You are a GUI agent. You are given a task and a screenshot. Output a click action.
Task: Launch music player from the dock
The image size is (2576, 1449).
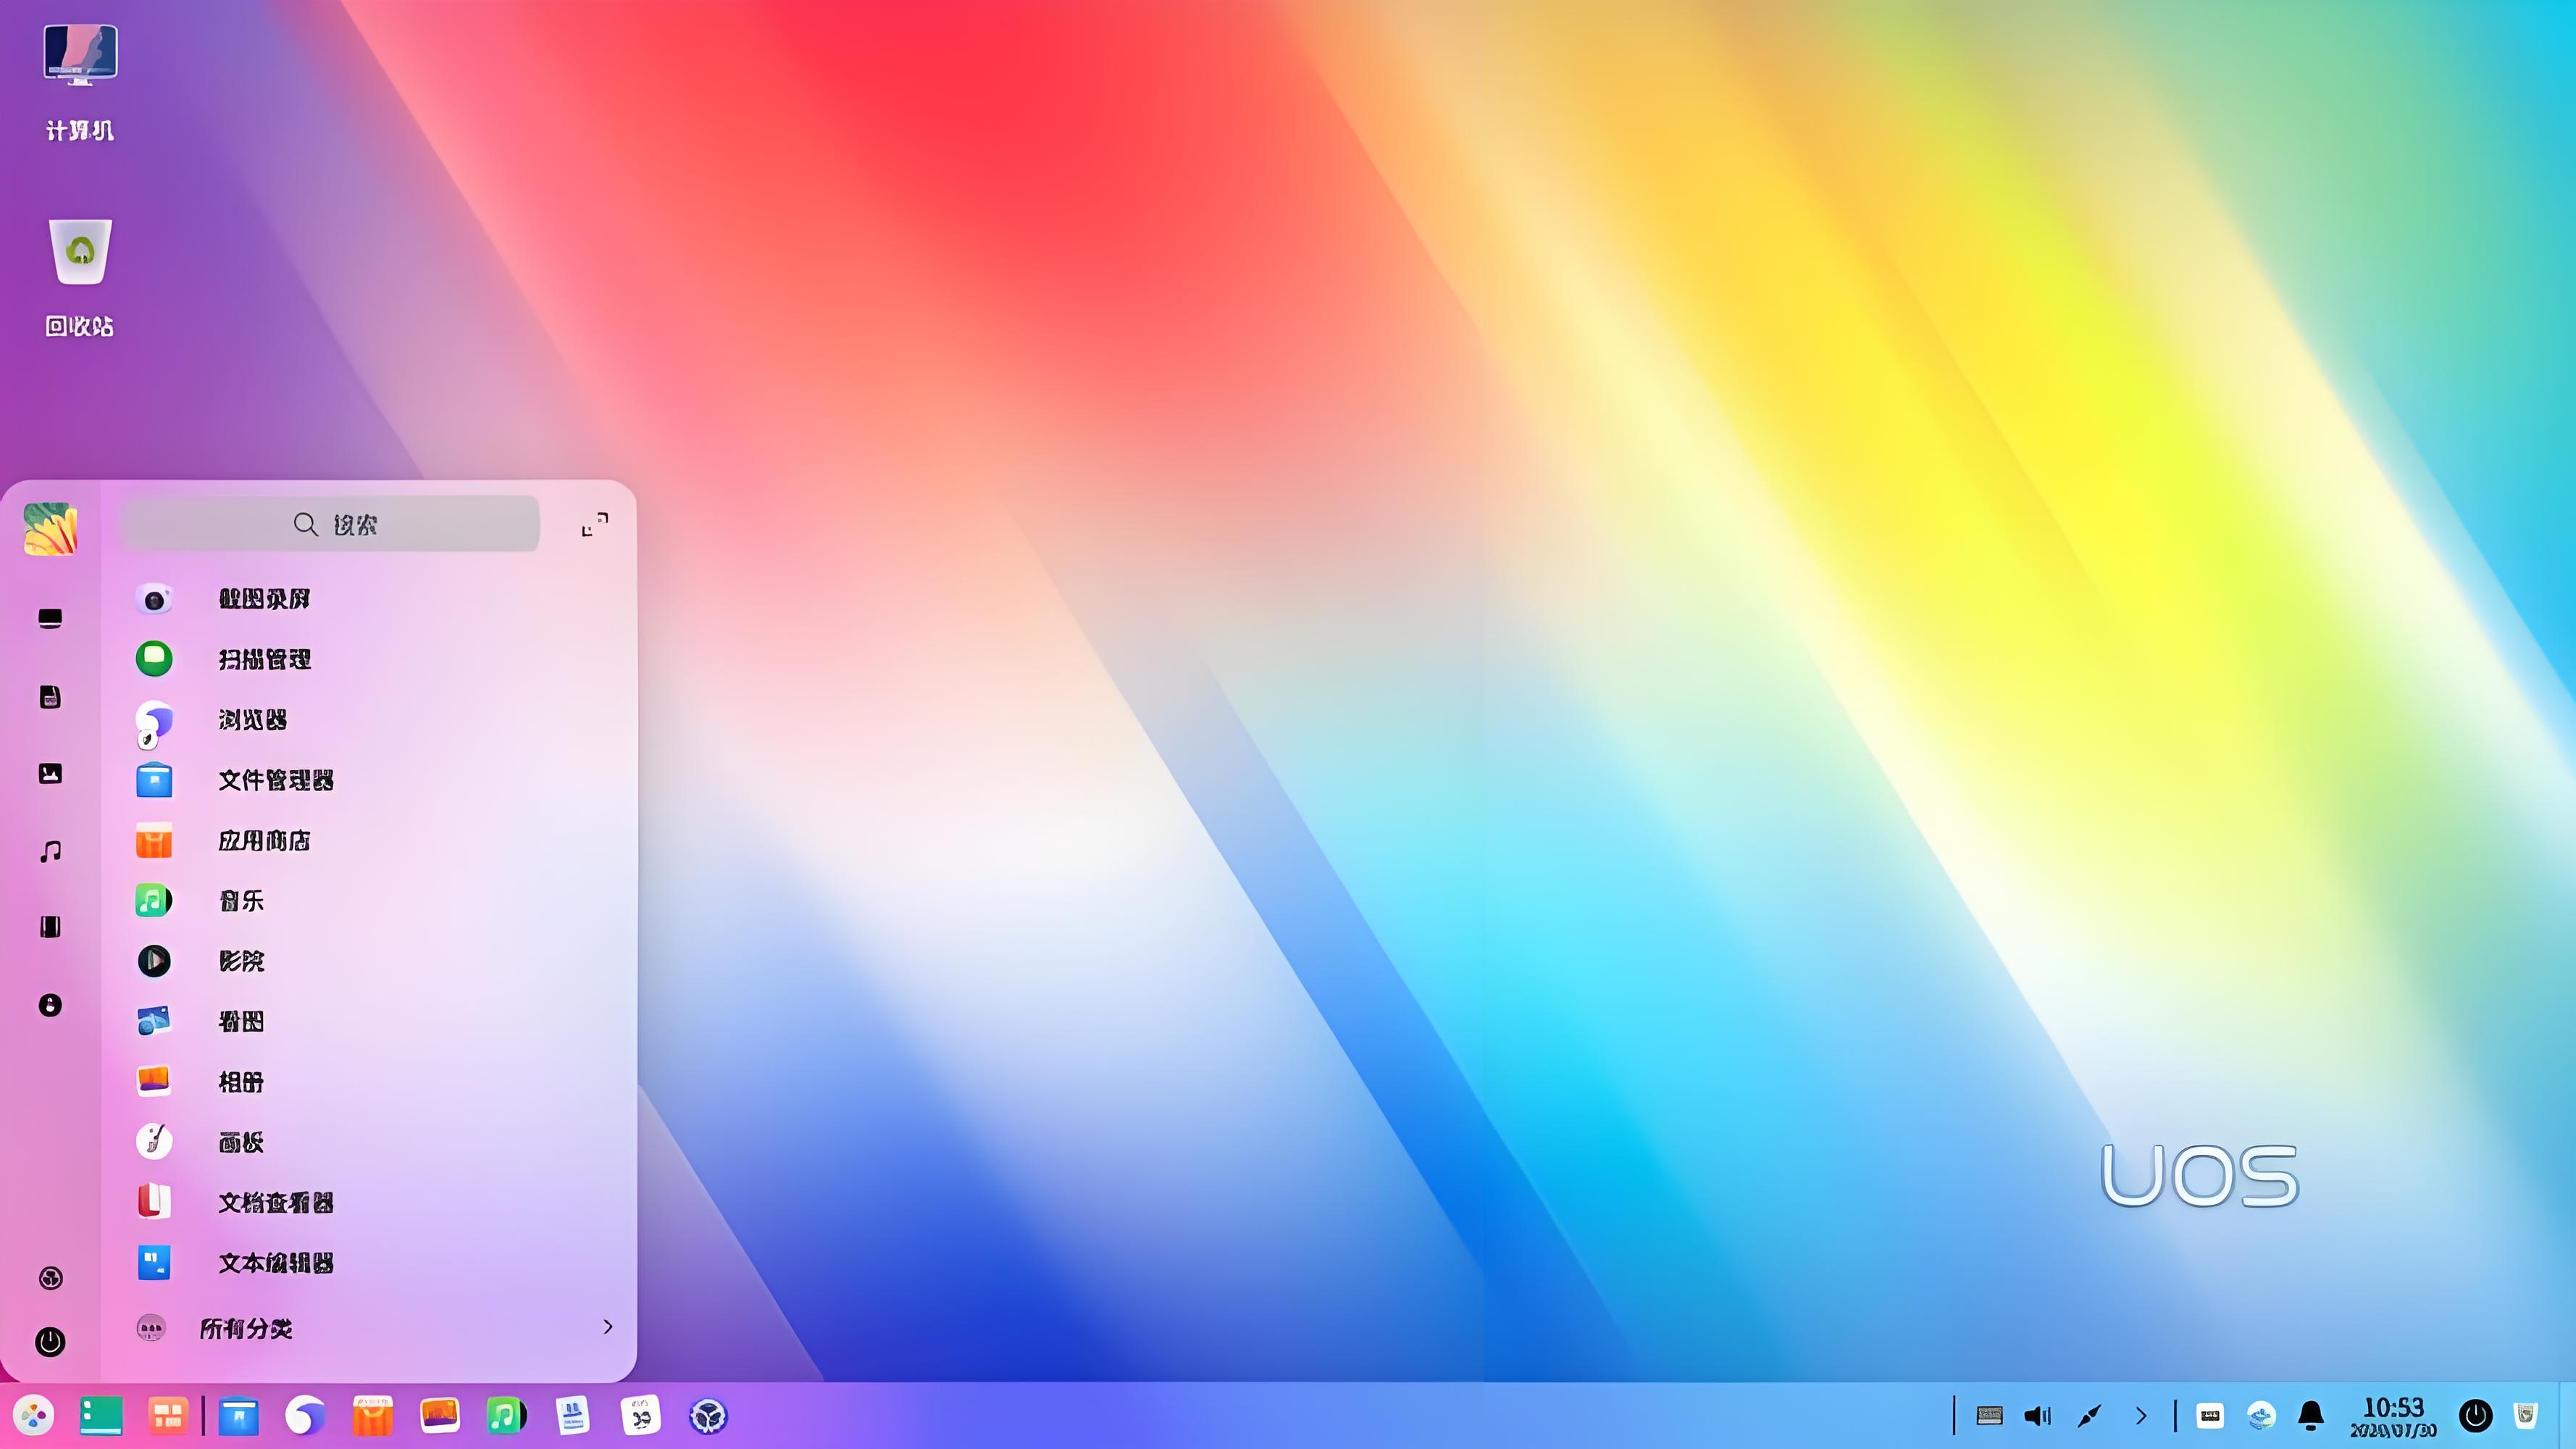[x=506, y=1416]
